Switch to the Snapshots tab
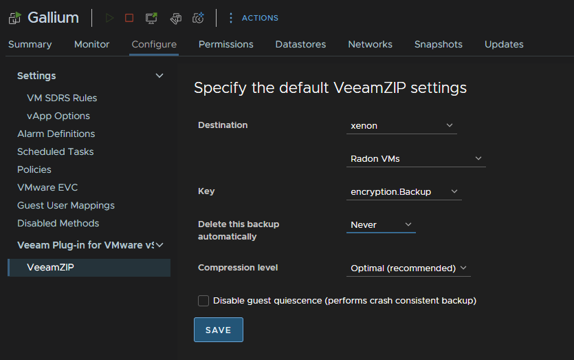Image resolution: width=574 pixels, height=360 pixels. coord(438,44)
